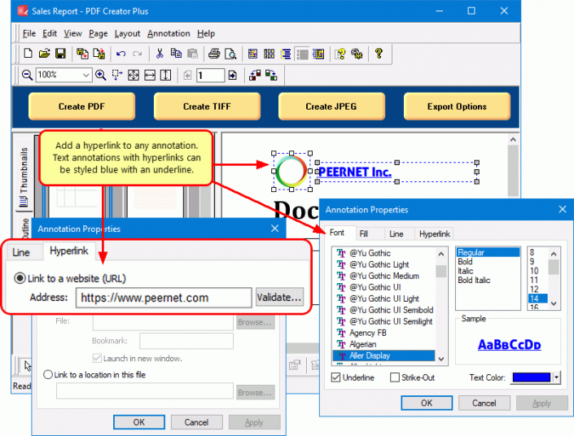Click the Undo arrow in the toolbar
574x436 pixels.
coord(120,54)
